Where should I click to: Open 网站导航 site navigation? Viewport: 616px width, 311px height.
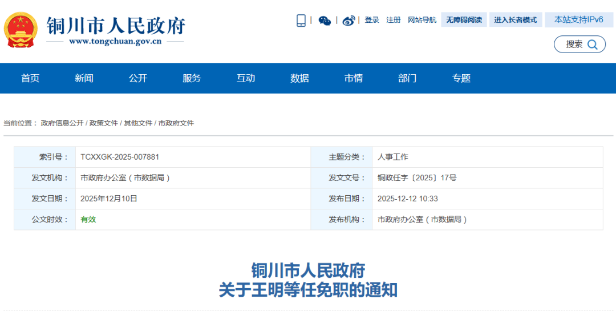(422, 20)
